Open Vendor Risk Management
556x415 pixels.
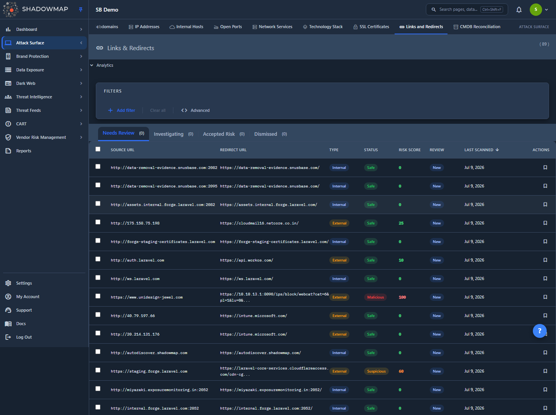(x=44, y=137)
